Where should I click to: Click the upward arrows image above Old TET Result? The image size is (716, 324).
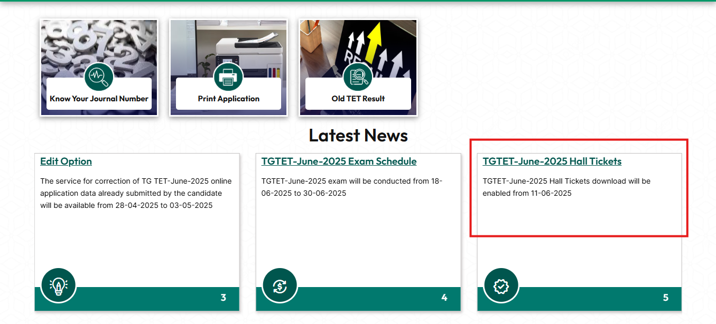(358, 42)
